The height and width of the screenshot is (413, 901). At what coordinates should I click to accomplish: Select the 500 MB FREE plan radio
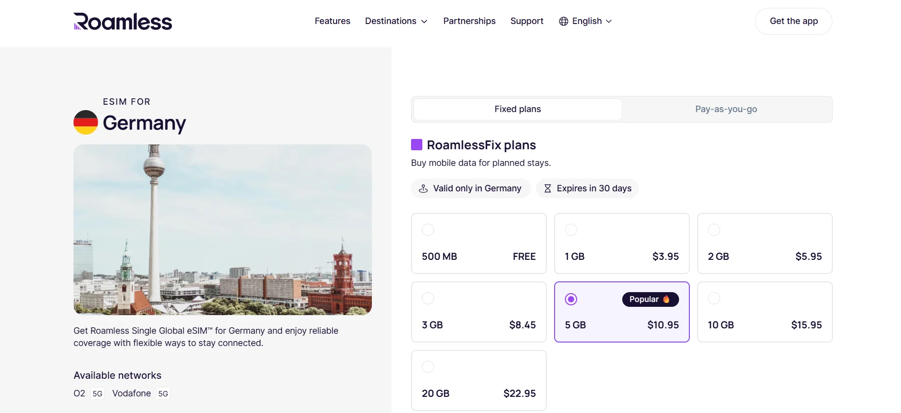pos(428,229)
